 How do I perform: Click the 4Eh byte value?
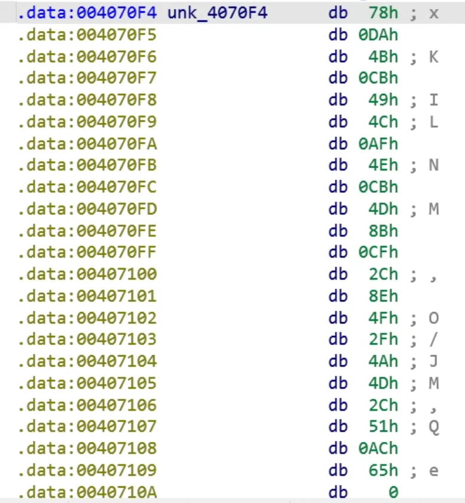coord(383,165)
